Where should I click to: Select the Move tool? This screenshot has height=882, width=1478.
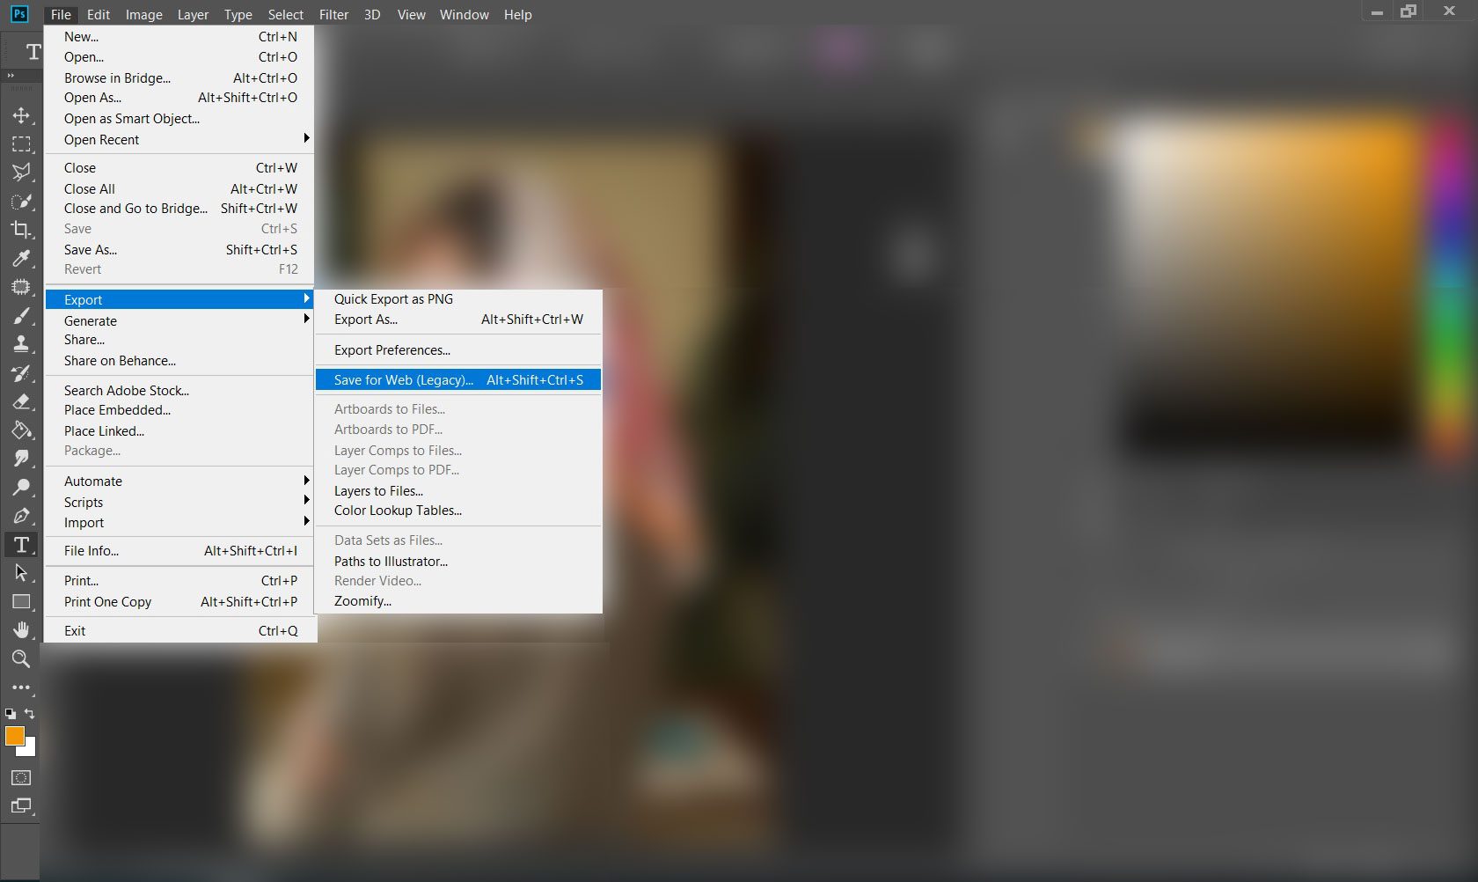coord(21,115)
